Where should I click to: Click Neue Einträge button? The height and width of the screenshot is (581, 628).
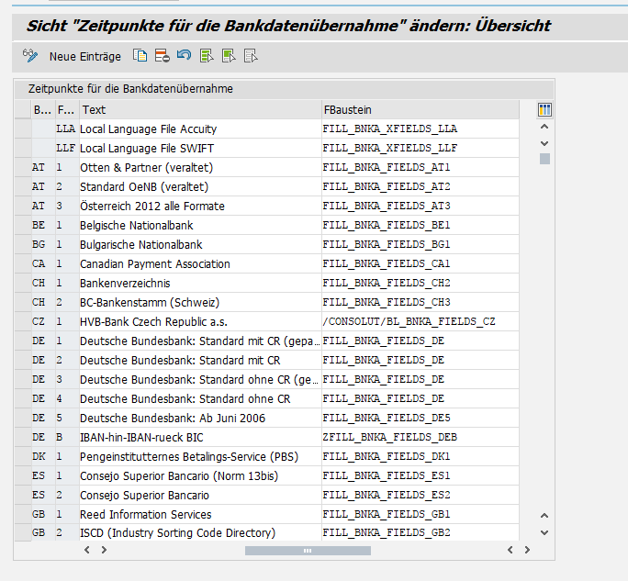click(x=84, y=56)
